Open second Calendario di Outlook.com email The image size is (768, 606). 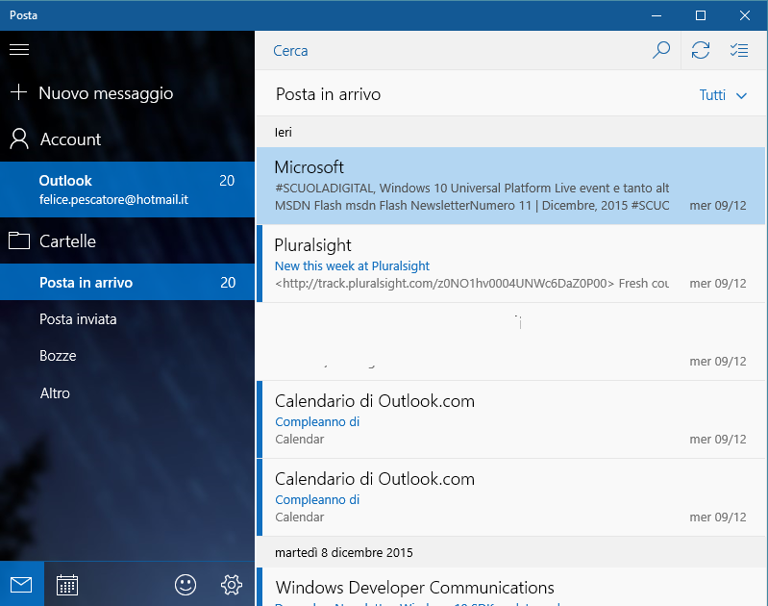click(x=510, y=497)
